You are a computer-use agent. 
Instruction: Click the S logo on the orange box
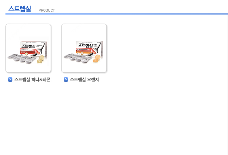click(95, 50)
